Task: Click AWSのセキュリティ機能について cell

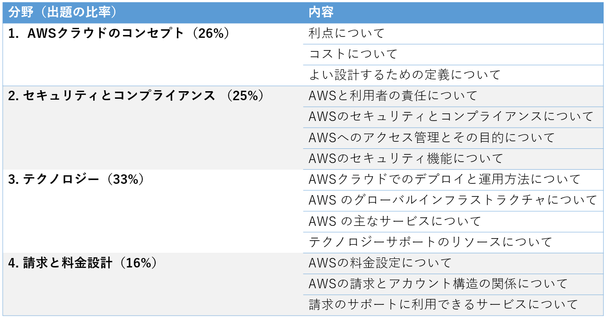Action: click(453, 159)
